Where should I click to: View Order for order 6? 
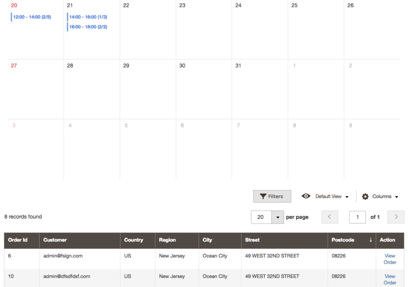tap(390, 259)
